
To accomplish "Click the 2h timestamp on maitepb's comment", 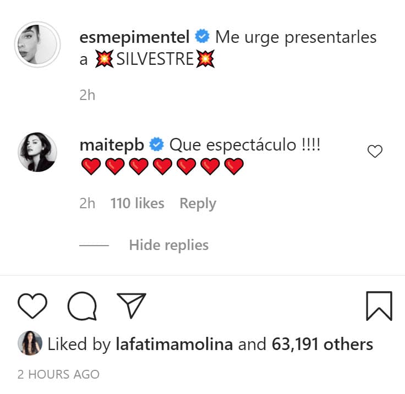I will 87,203.
